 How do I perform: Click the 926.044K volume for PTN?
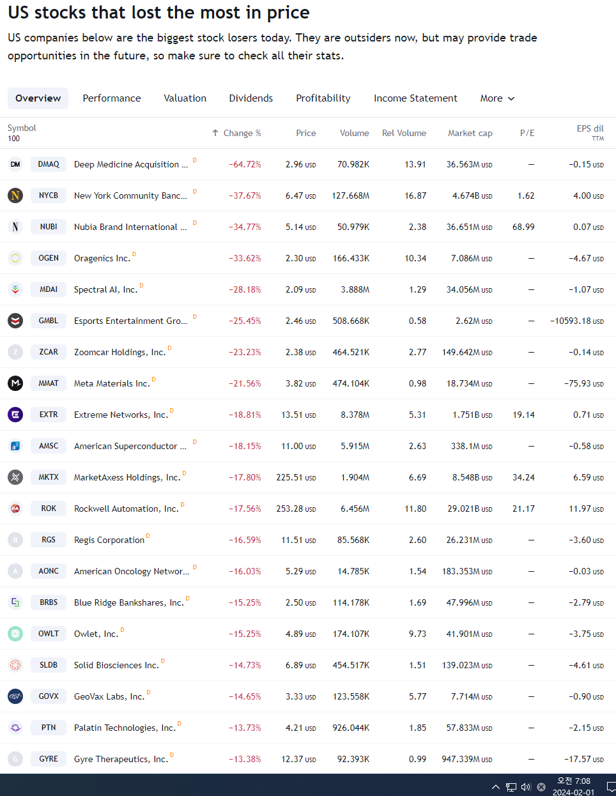point(351,728)
